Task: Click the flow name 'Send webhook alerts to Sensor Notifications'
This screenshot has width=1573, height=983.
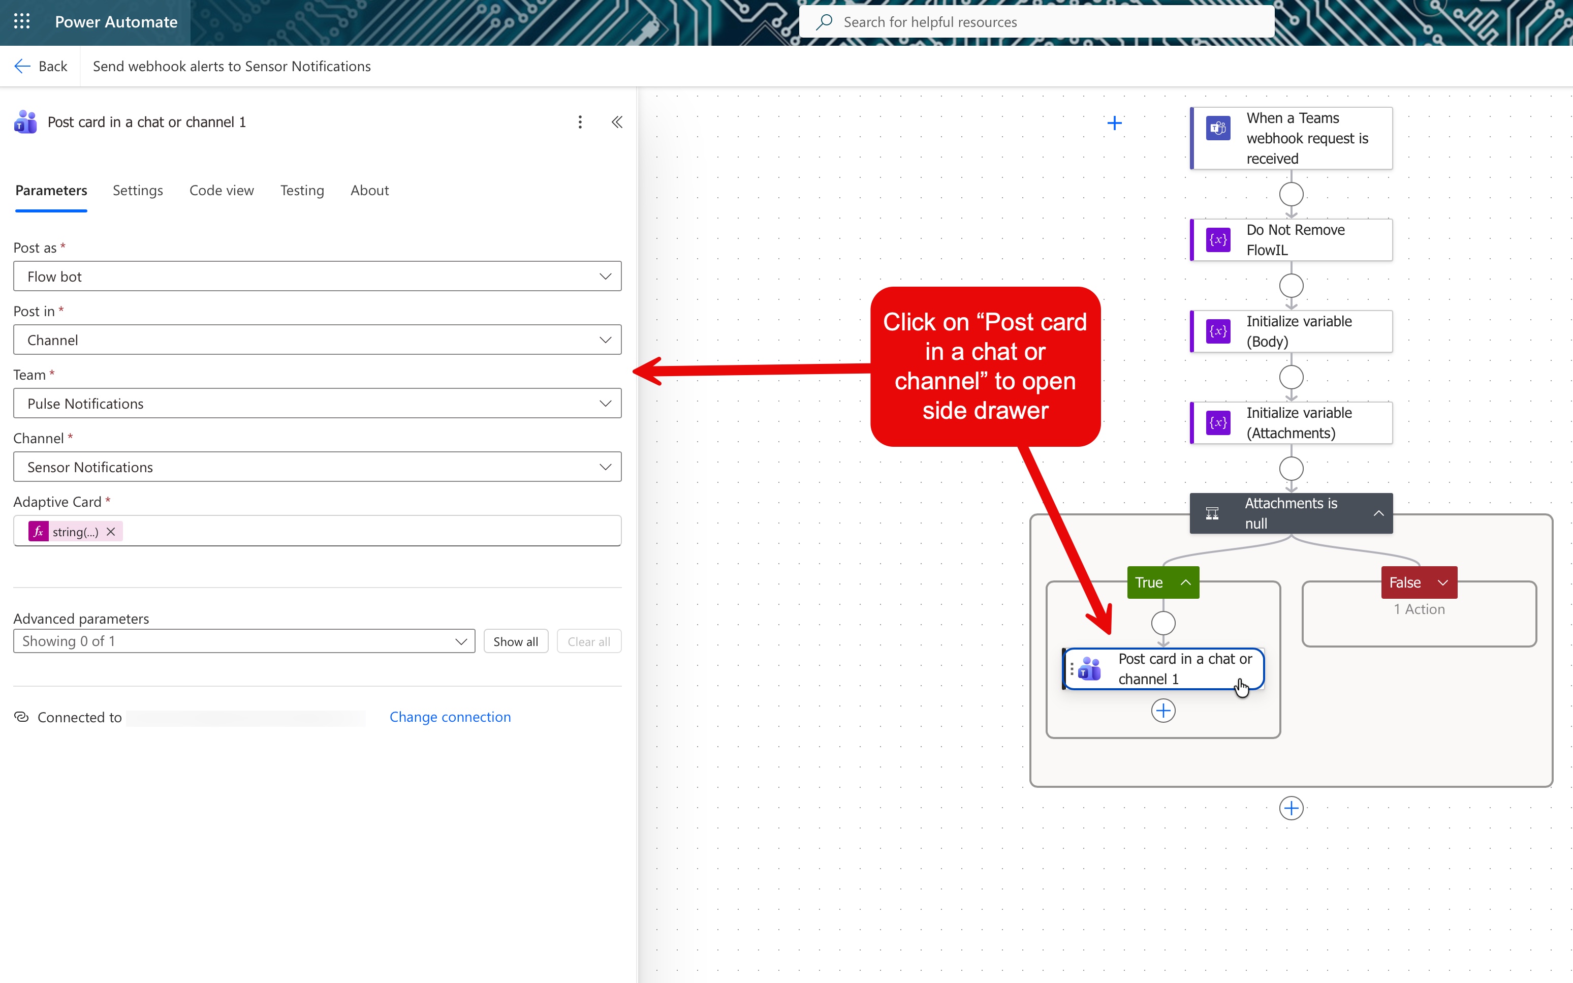Action: [x=232, y=66]
